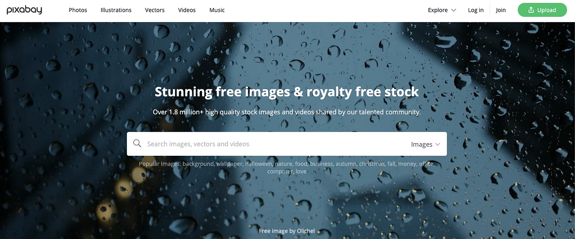Viewport: 575px width, 239px height.
Task: Expand the Explore dropdown menu
Action: pyautogui.click(x=442, y=10)
